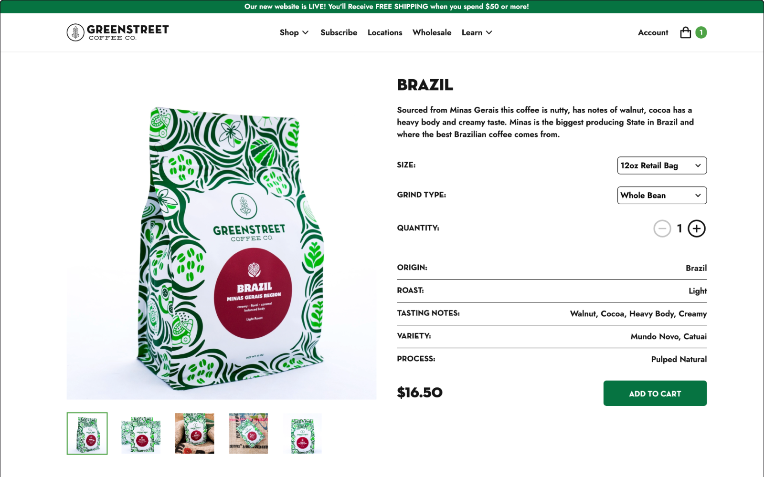This screenshot has width=764, height=477.
Task: Show the third thumbnail with burlap background
Action: (194, 433)
